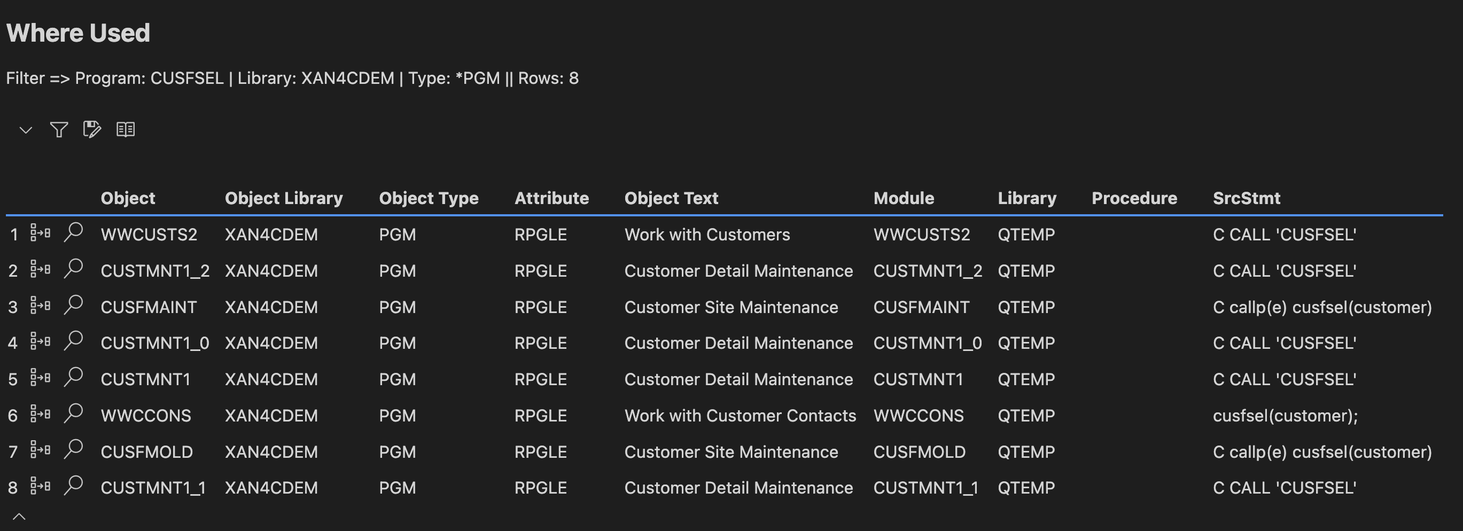Click the SrcStmt column header

1246,198
